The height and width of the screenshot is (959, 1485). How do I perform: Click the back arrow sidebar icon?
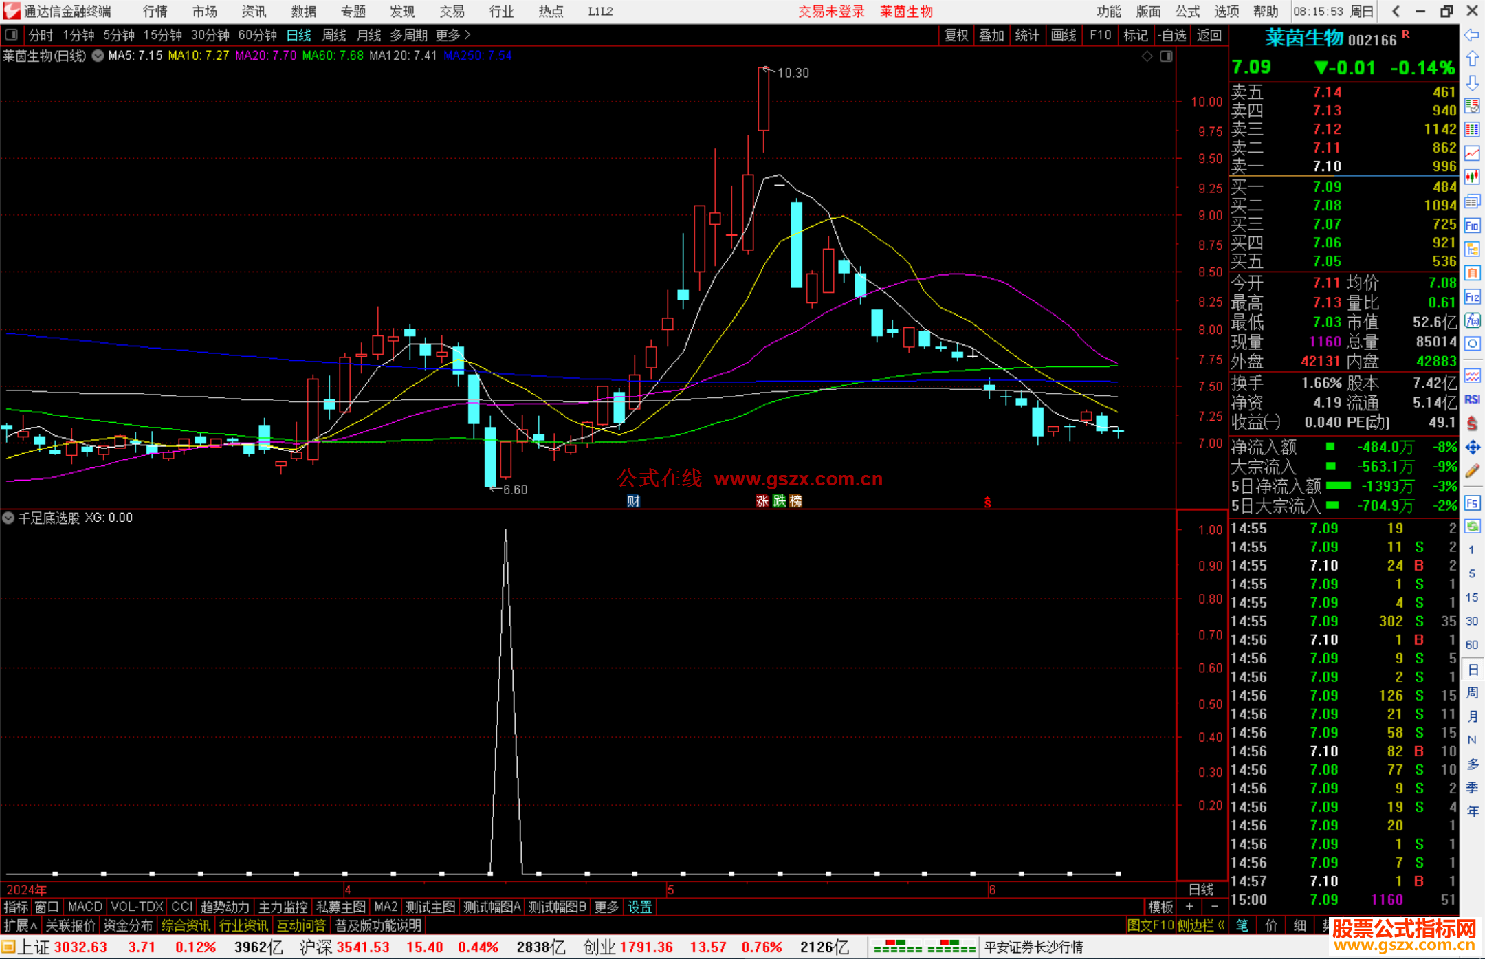point(1472,35)
